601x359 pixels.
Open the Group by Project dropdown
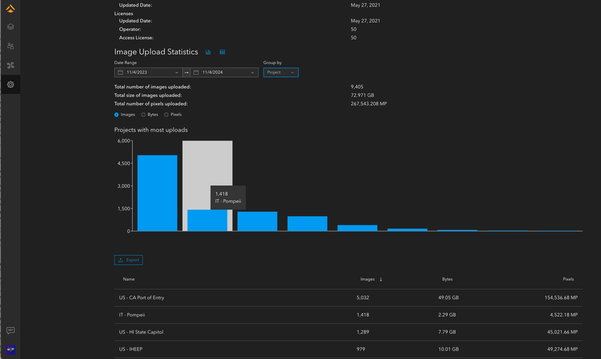click(280, 72)
